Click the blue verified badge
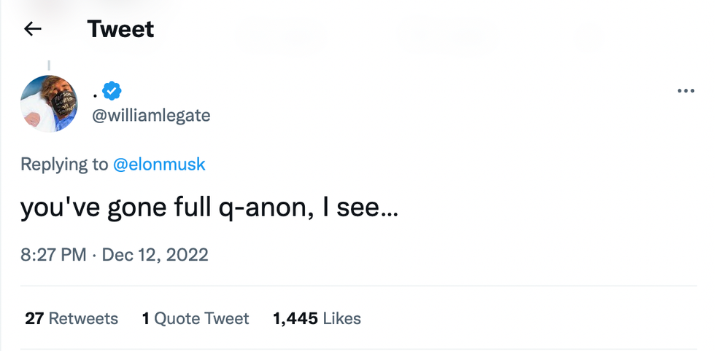 112,91
